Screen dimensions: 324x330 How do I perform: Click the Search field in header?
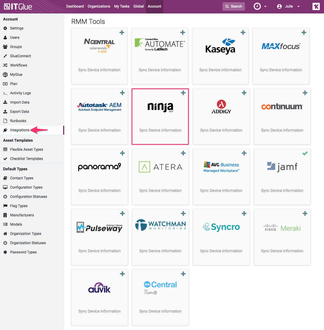tap(233, 6)
